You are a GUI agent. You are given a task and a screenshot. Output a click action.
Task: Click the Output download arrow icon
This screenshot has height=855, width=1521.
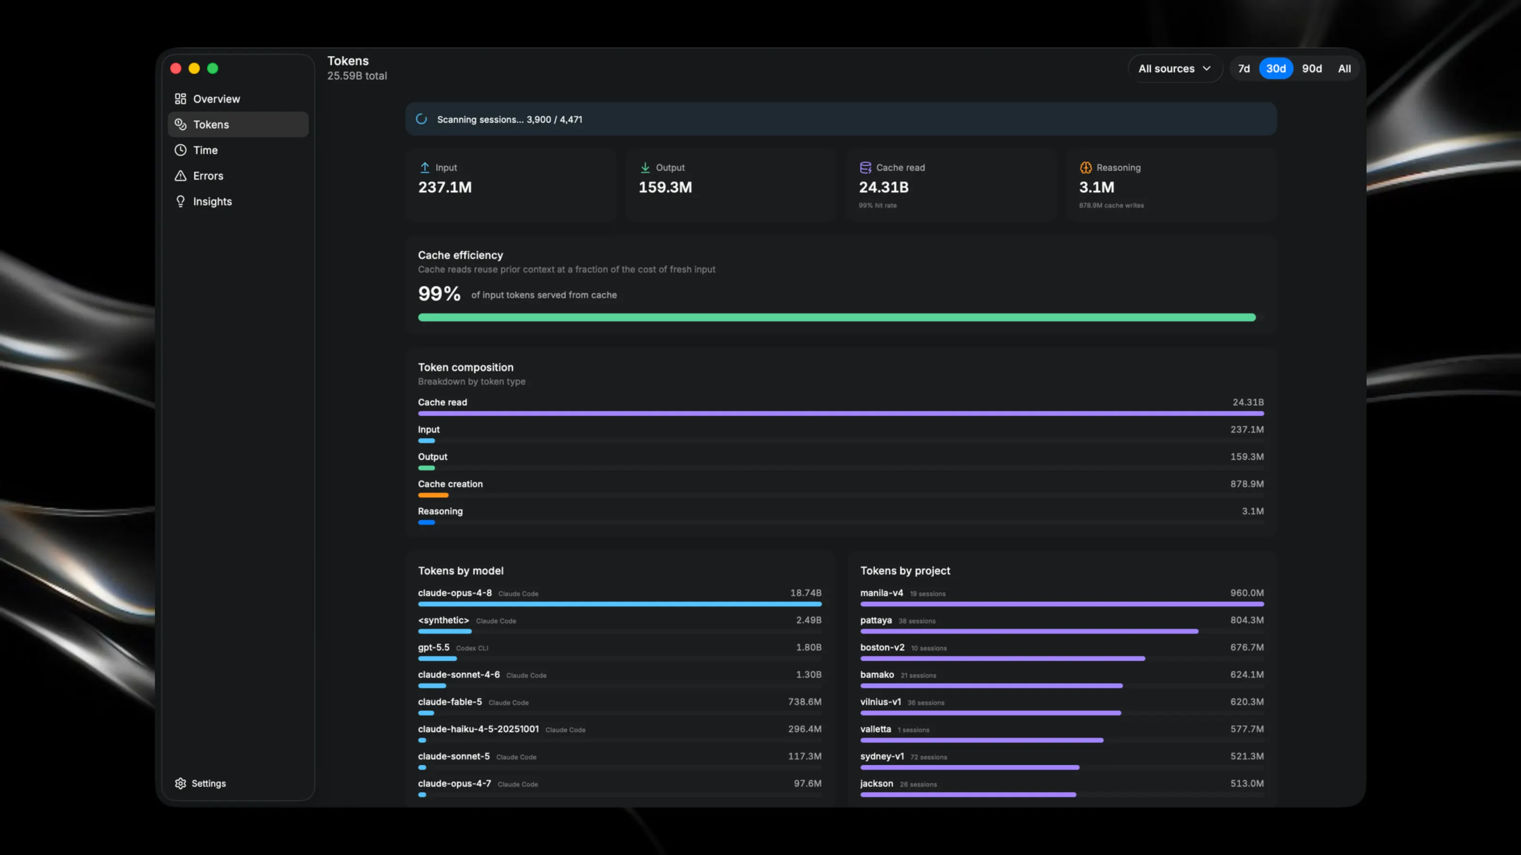(x=645, y=168)
